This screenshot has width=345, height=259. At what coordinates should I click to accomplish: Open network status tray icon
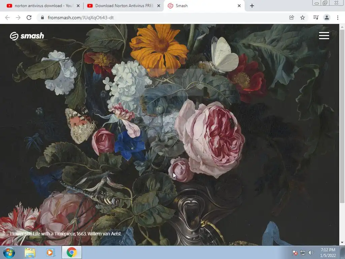click(x=303, y=253)
